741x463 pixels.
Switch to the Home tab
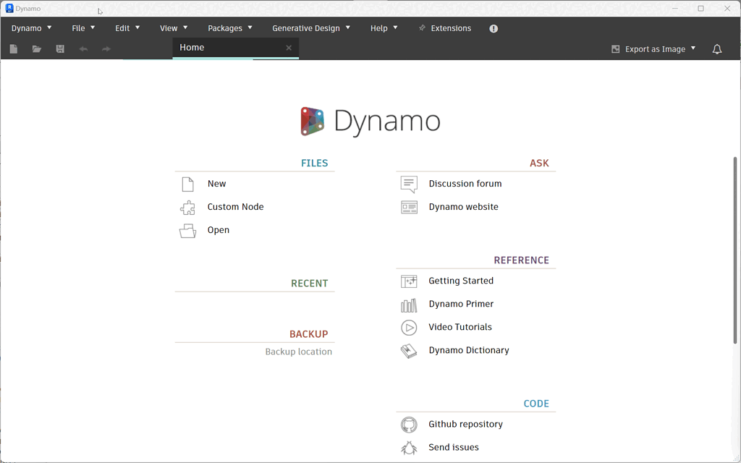click(x=191, y=47)
